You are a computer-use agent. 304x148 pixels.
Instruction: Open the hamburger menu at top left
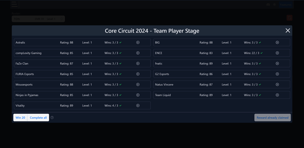[x=14, y=4]
